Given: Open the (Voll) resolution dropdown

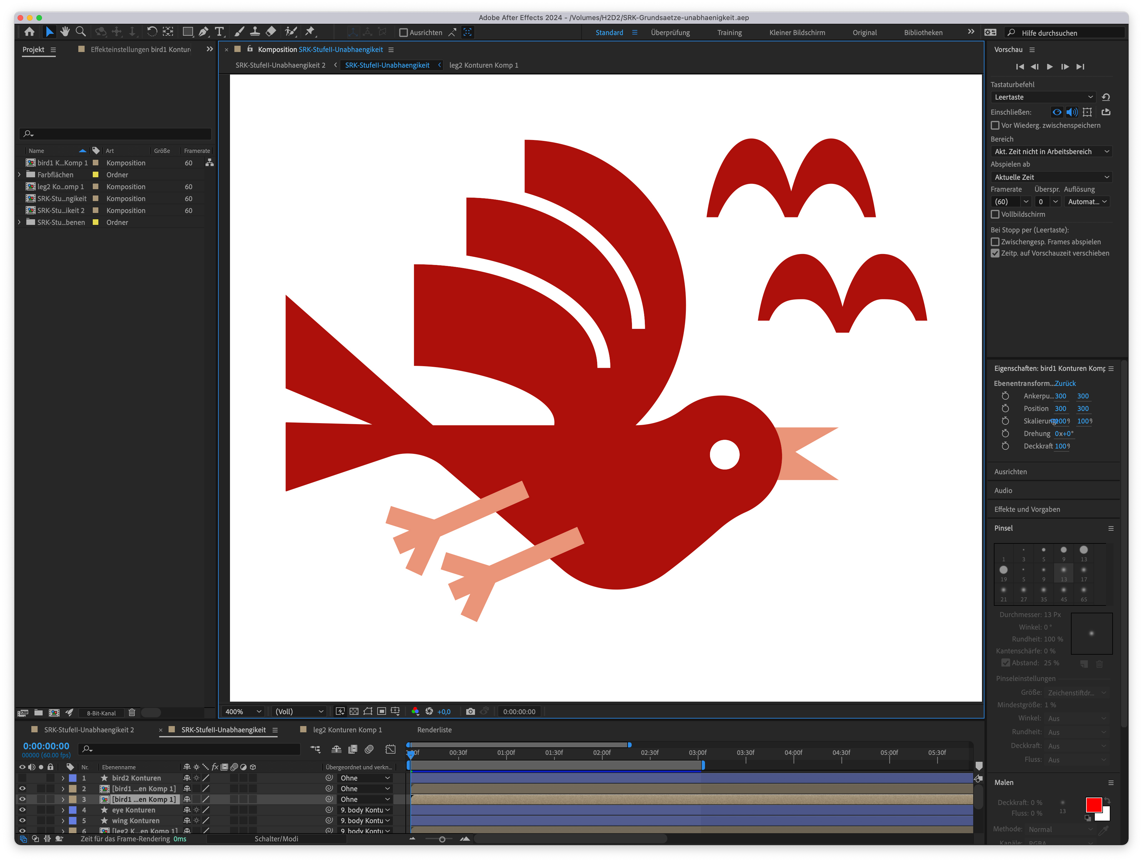Looking at the screenshot, I should [299, 711].
